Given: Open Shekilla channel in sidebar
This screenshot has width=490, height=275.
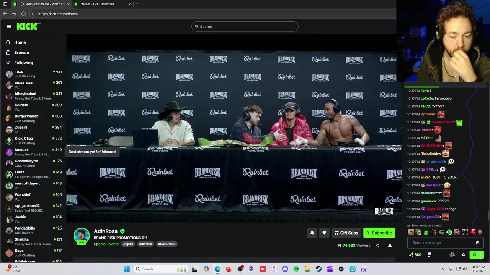Looking at the screenshot, I should (x=34, y=241).
